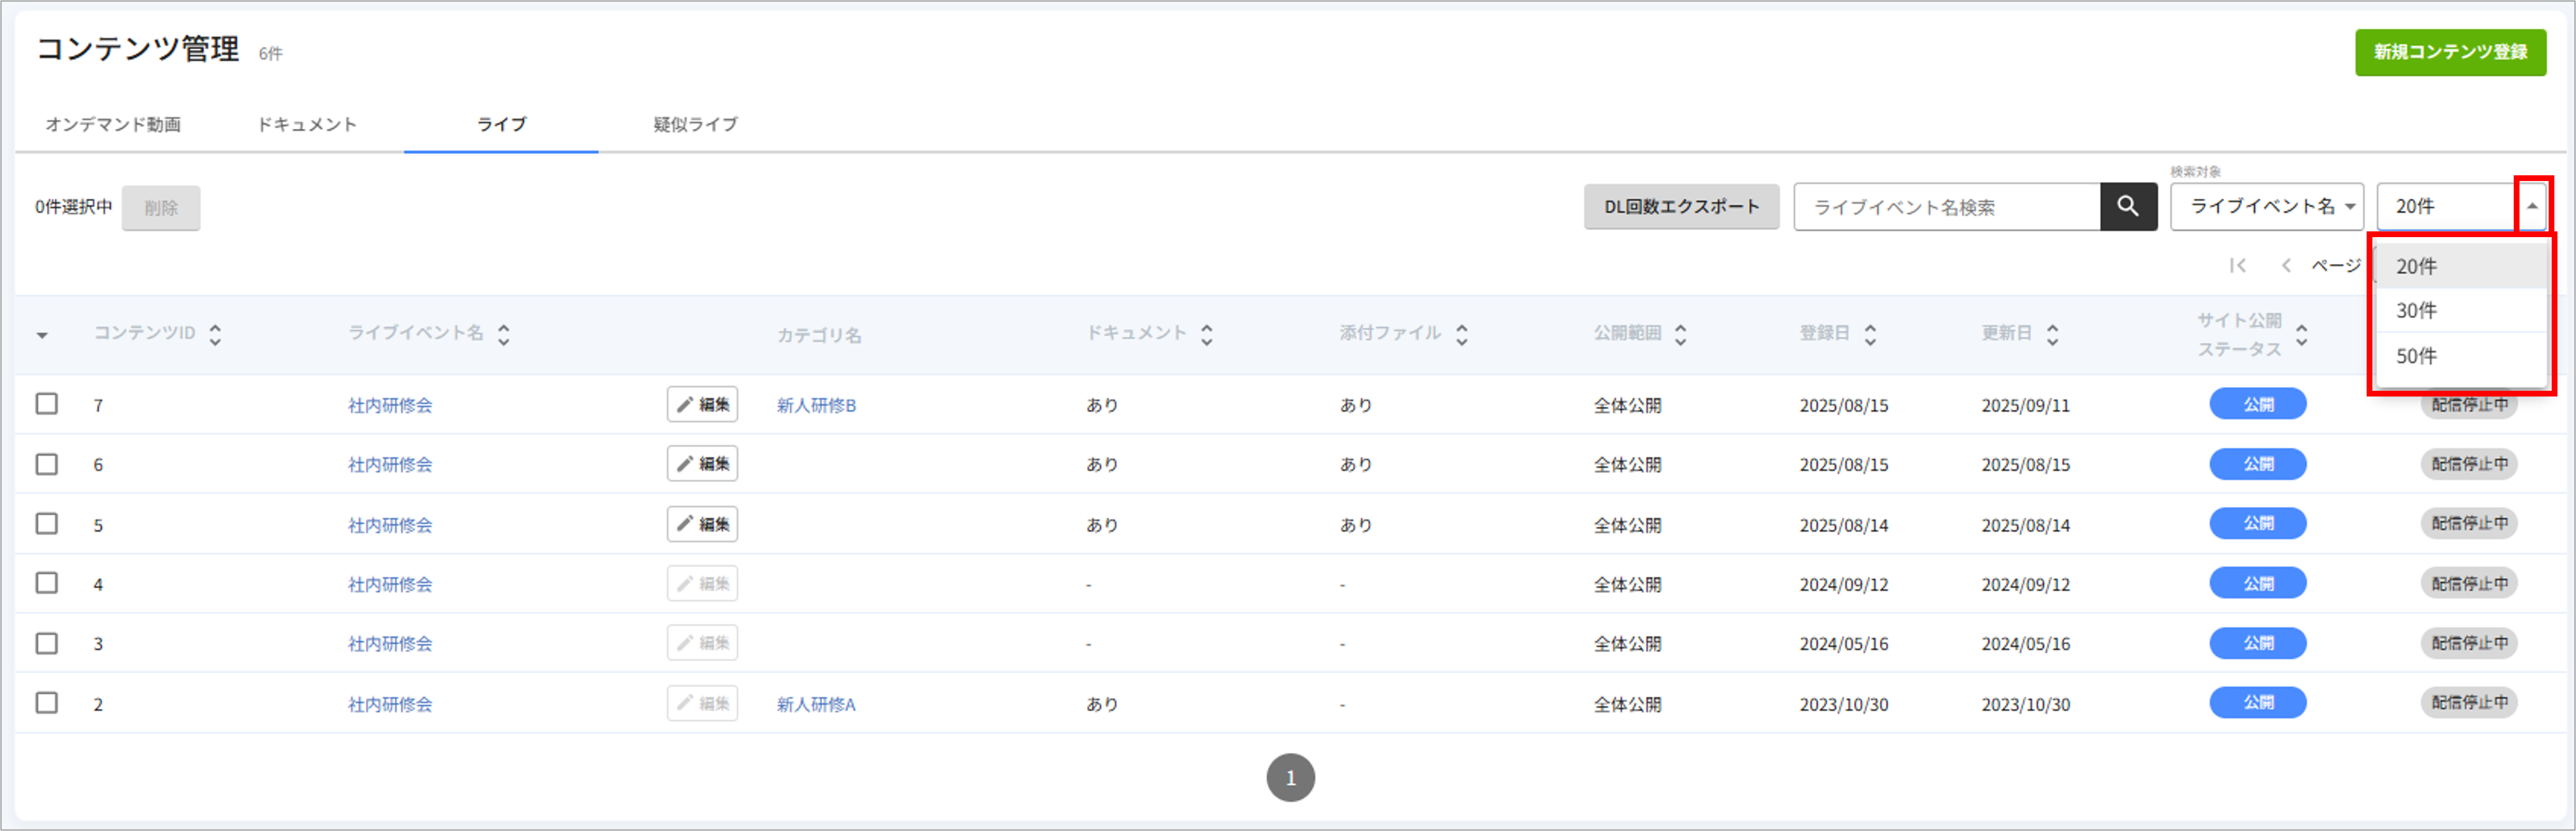Click 配信停止中 badge for content ID 2

pyautogui.click(x=2469, y=703)
